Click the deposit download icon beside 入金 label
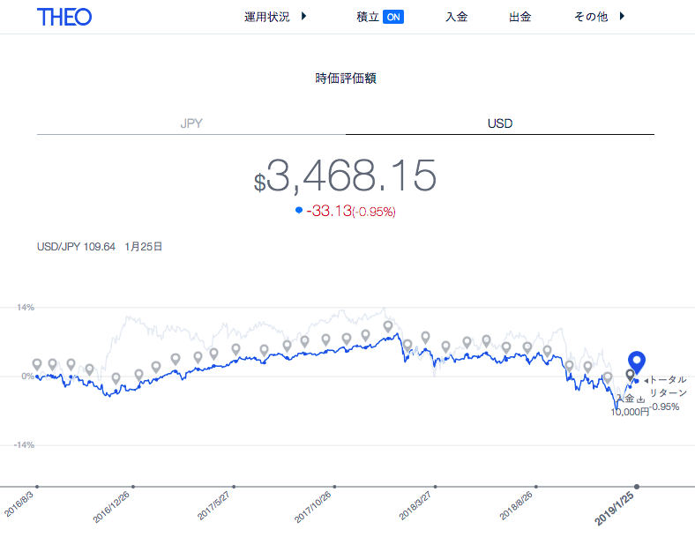This screenshot has width=695, height=537. click(640, 399)
